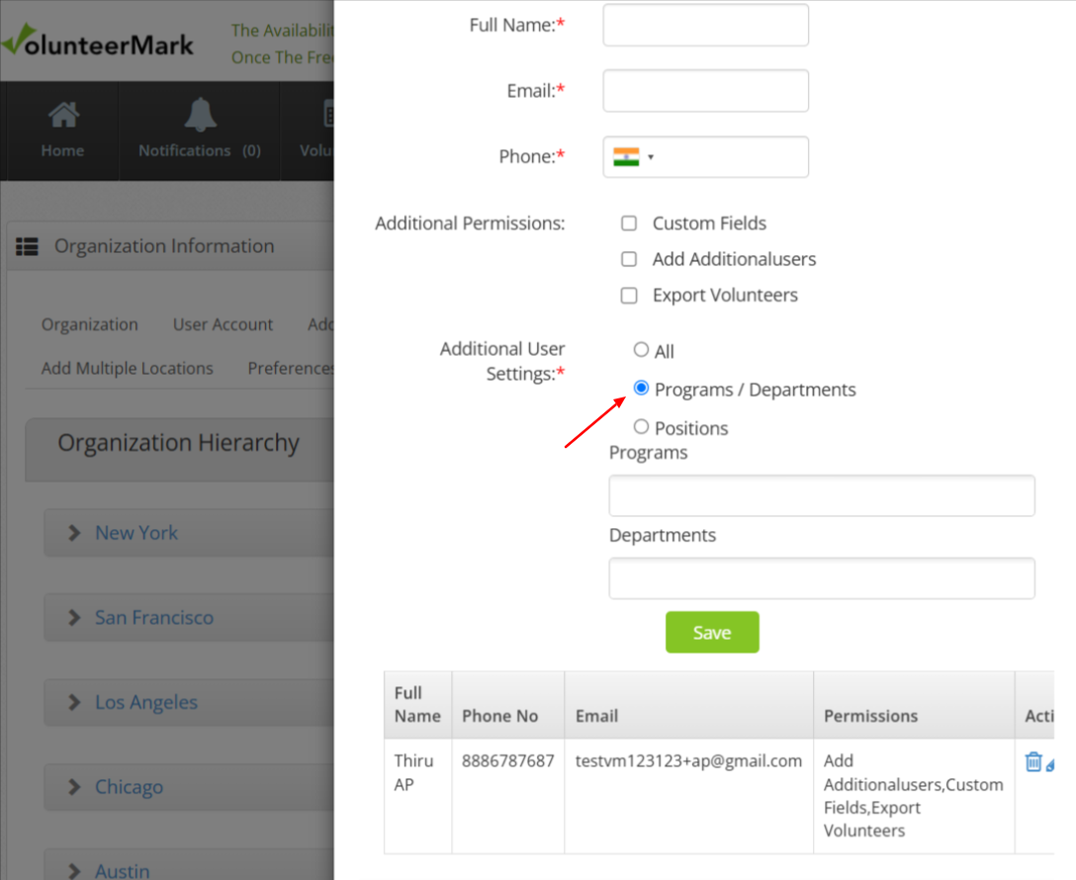Image resolution: width=1076 pixels, height=880 pixels.
Task: Click into the Full Name input field
Action: pyautogui.click(x=705, y=26)
